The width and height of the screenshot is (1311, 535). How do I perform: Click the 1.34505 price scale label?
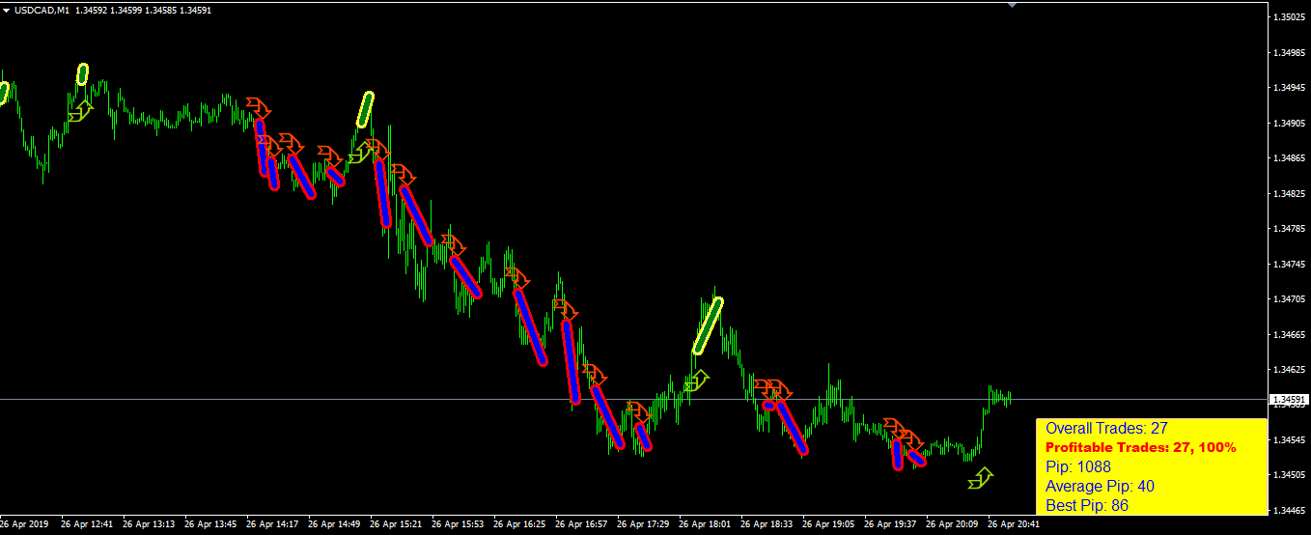click(1288, 475)
